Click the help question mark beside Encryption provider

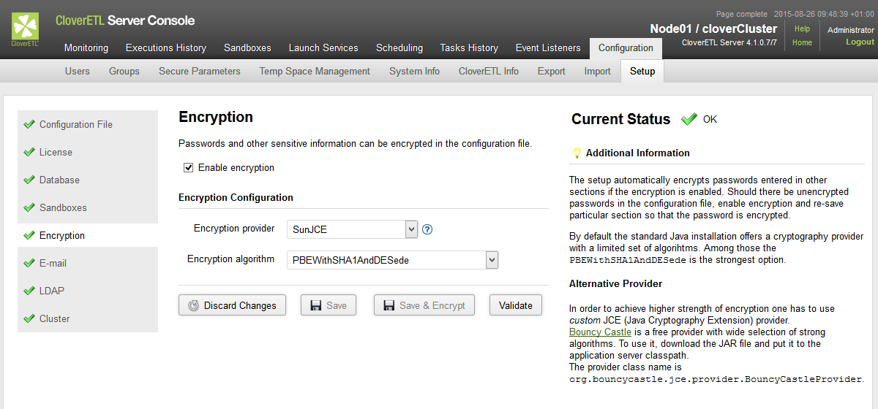[428, 229]
